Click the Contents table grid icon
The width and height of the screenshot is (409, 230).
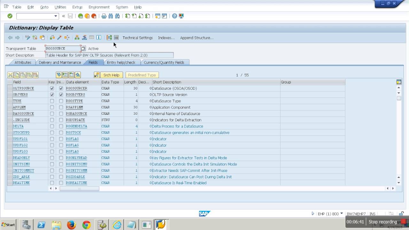coord(116,38)
